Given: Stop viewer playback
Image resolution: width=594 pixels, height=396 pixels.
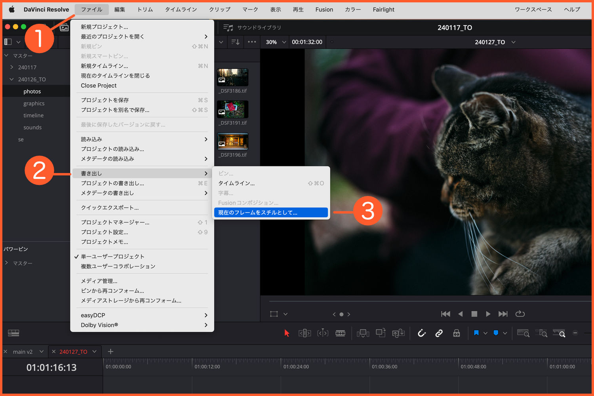Looking at the screenshot, I should tap(474, 314).
